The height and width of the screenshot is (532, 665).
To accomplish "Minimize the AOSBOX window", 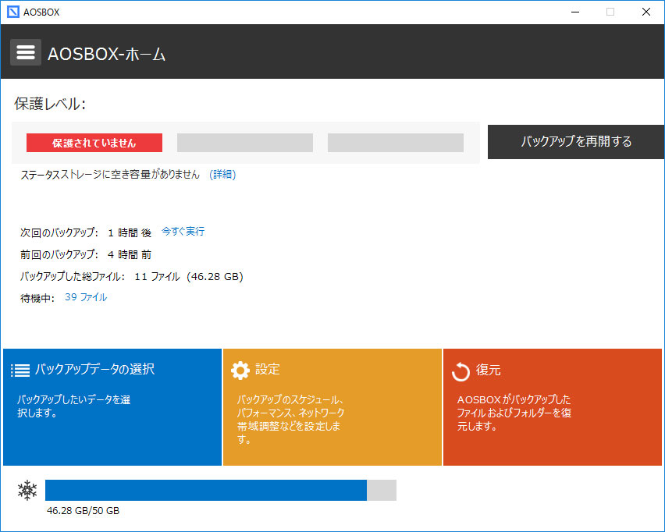I will pos(575,12).
